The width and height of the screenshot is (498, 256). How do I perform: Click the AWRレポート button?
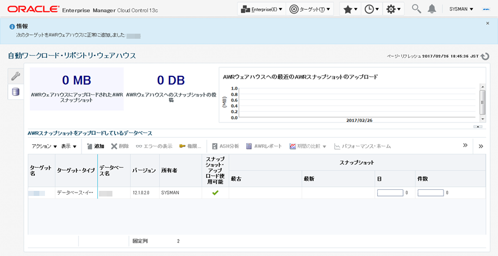(x=264, y=146)
